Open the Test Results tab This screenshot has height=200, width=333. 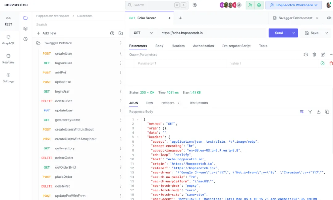click(x=198, y=103)
